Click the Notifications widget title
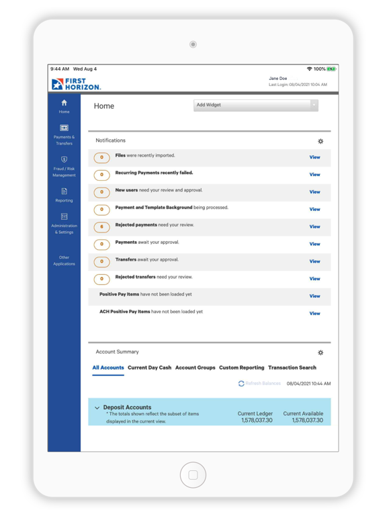Image resolution: width=387 pixels, height=516 pixels. (111, 140)
